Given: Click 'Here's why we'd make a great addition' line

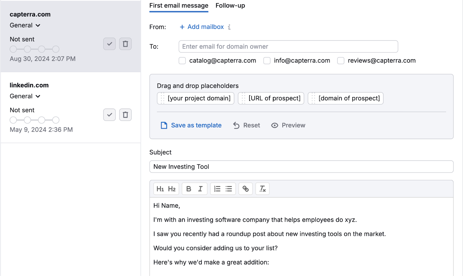Looking at the screenshot, I should (x=211, y=262).
